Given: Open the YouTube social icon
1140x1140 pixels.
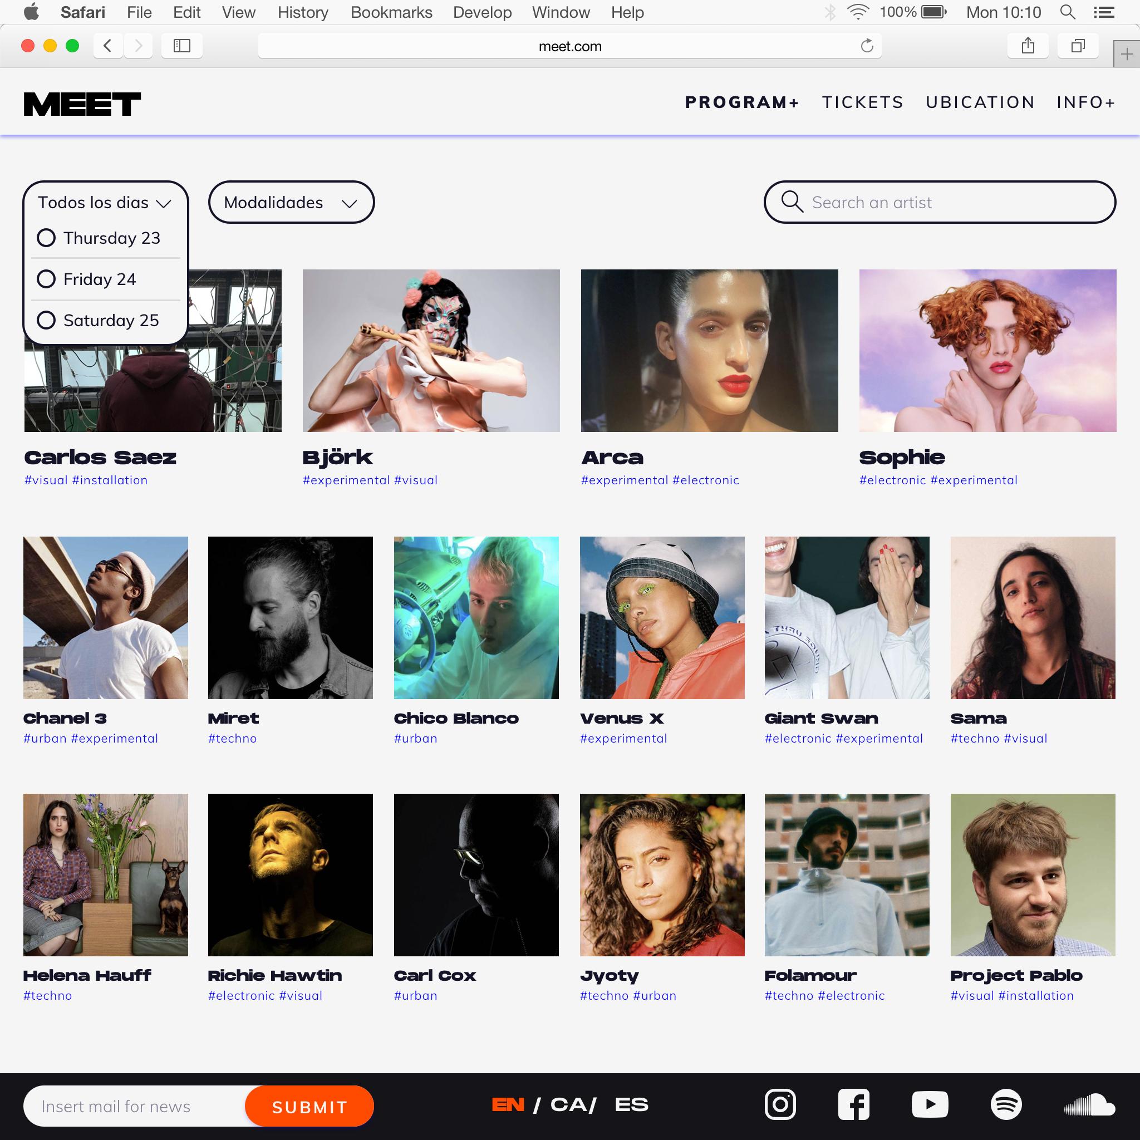Looking at the screenshot, I should pyautogui.click(x=930, y=1104).
